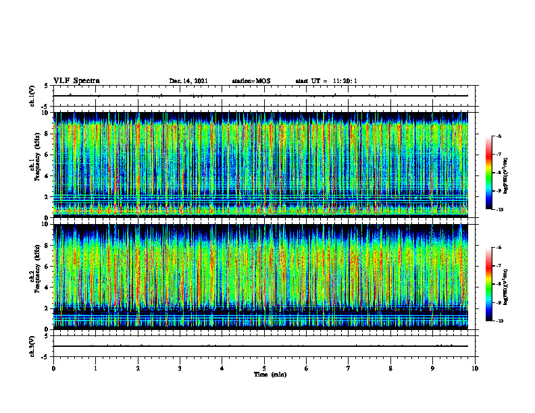Click the time axis tick label '4'
The height and width of the screenshot is (413, 535).
click(222, 368)
